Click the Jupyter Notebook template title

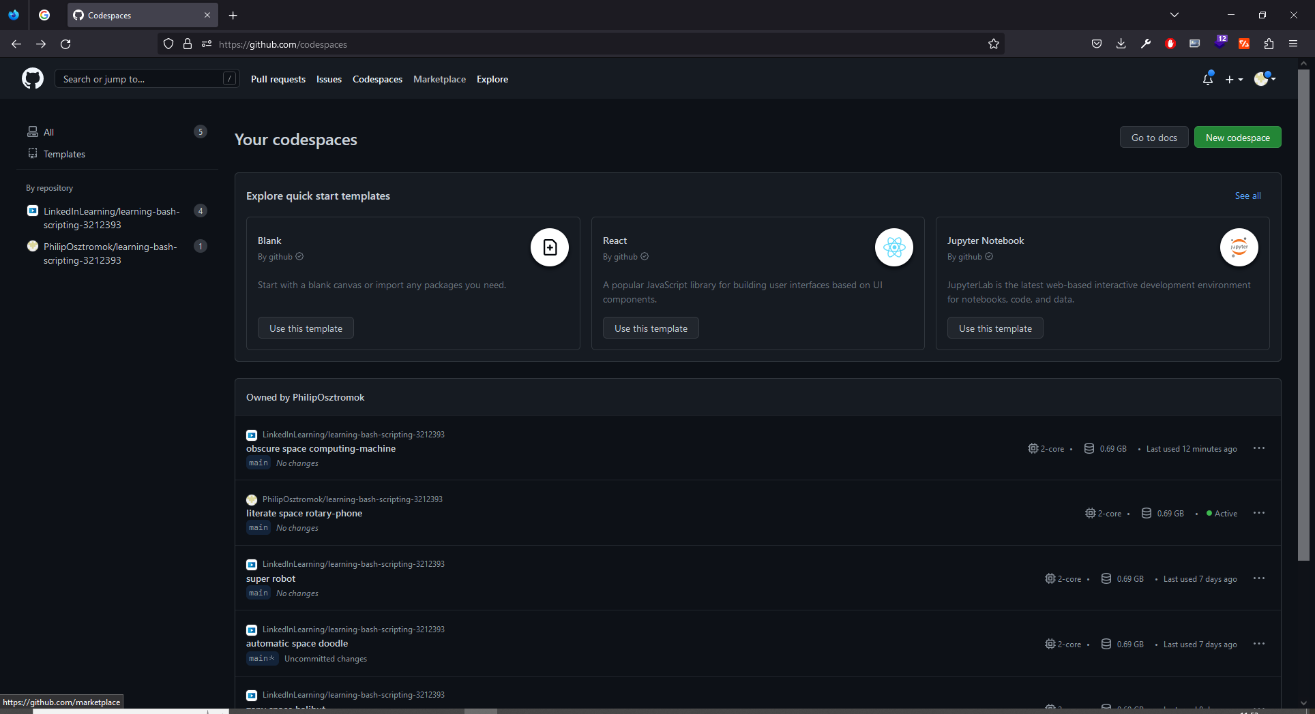986,240
